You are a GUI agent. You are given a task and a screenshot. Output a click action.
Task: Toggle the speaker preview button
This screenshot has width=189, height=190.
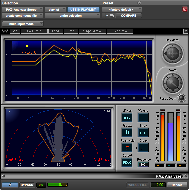pyautogui.click(x=10, y=185)
